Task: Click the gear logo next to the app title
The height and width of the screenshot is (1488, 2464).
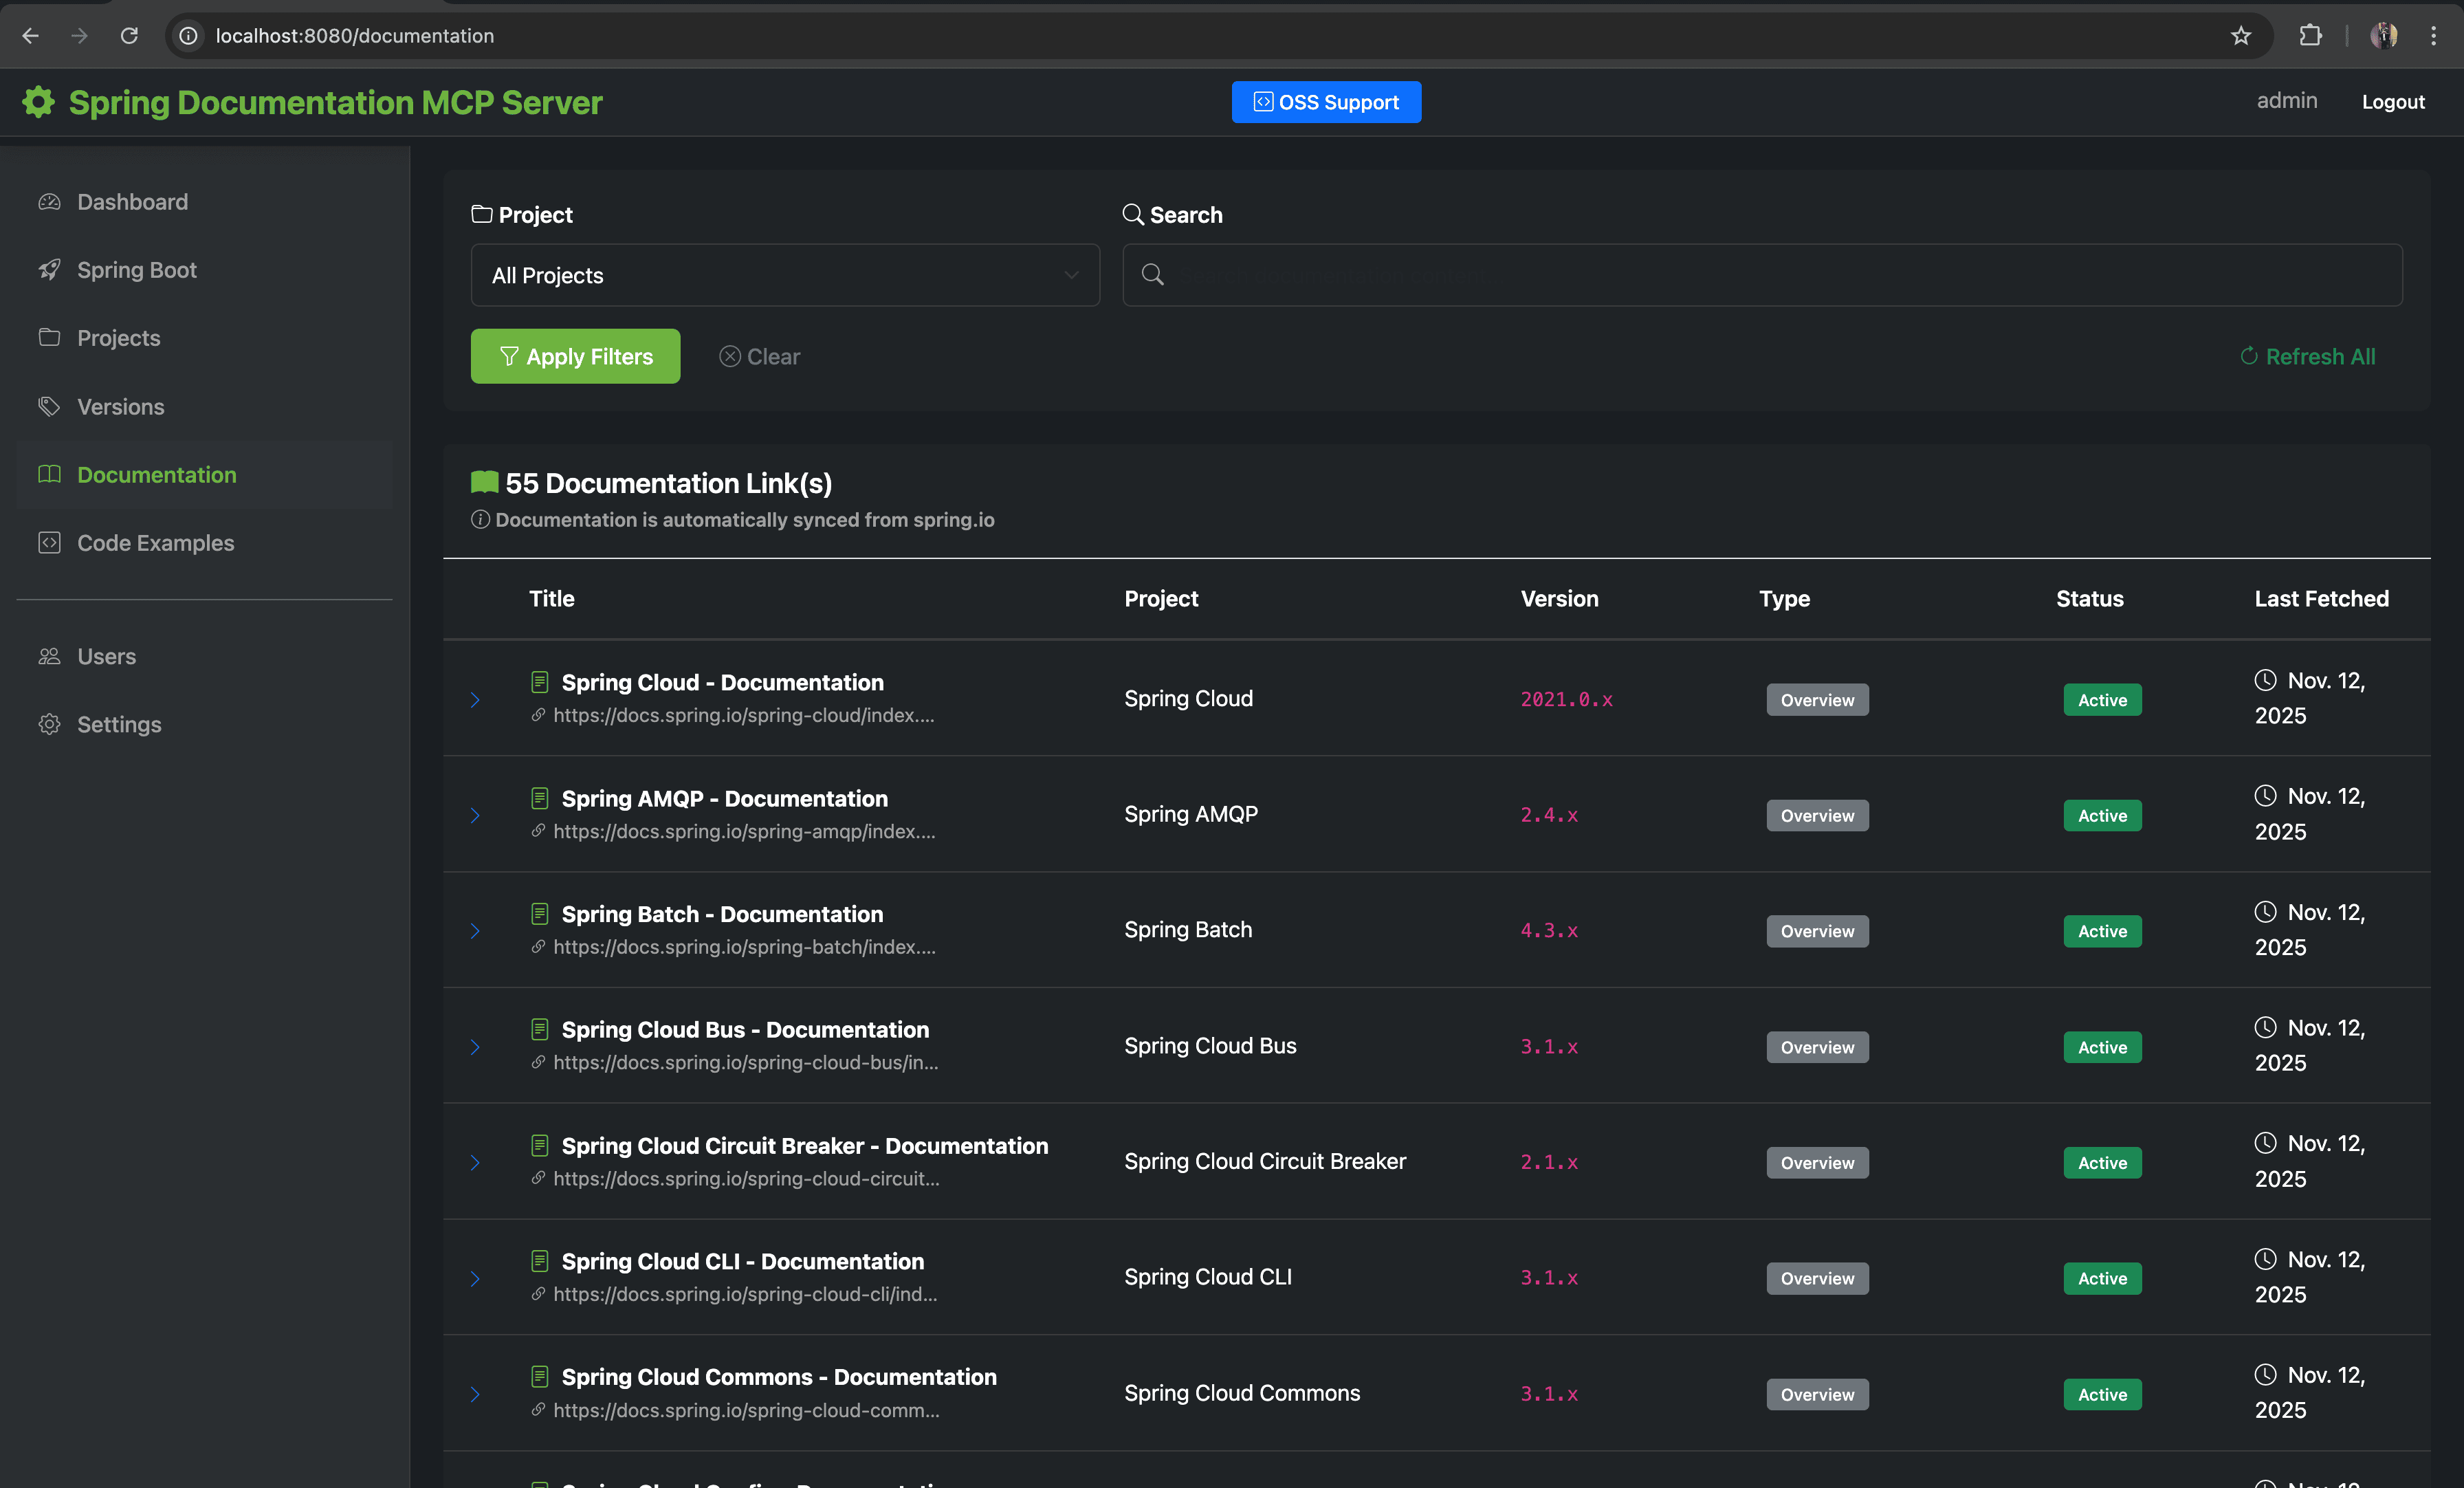Action: pyautogui.click(x=38, y=102)
